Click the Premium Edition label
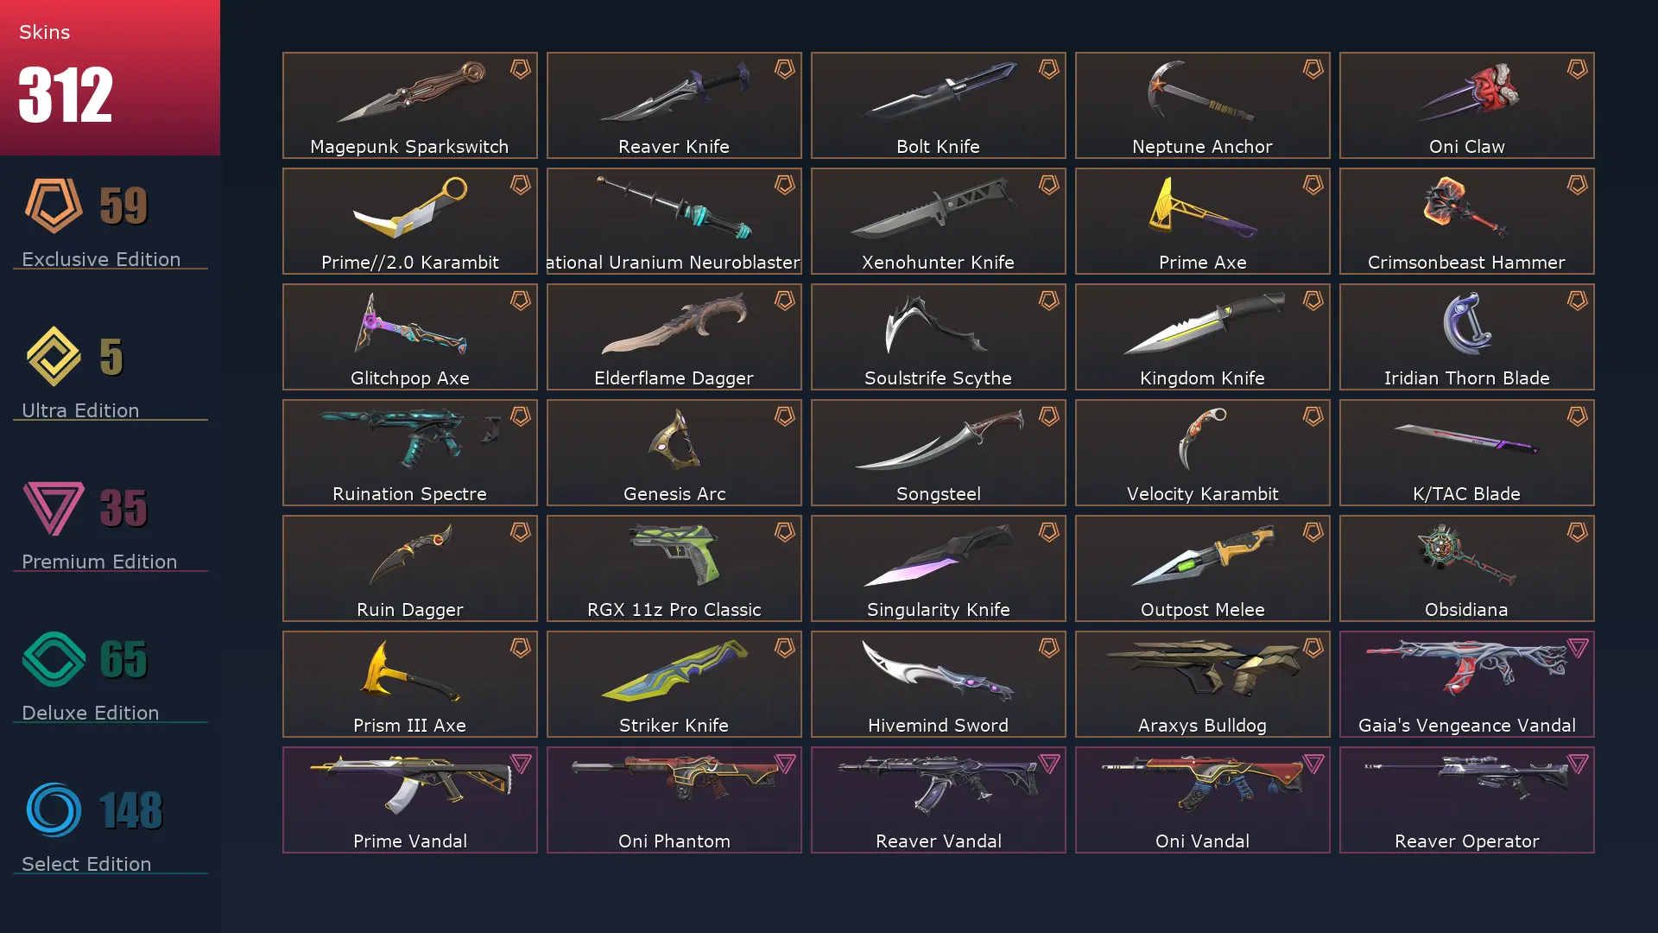Image resolution: width=1658 pixels, height=933 pixels. coord(99,562)
